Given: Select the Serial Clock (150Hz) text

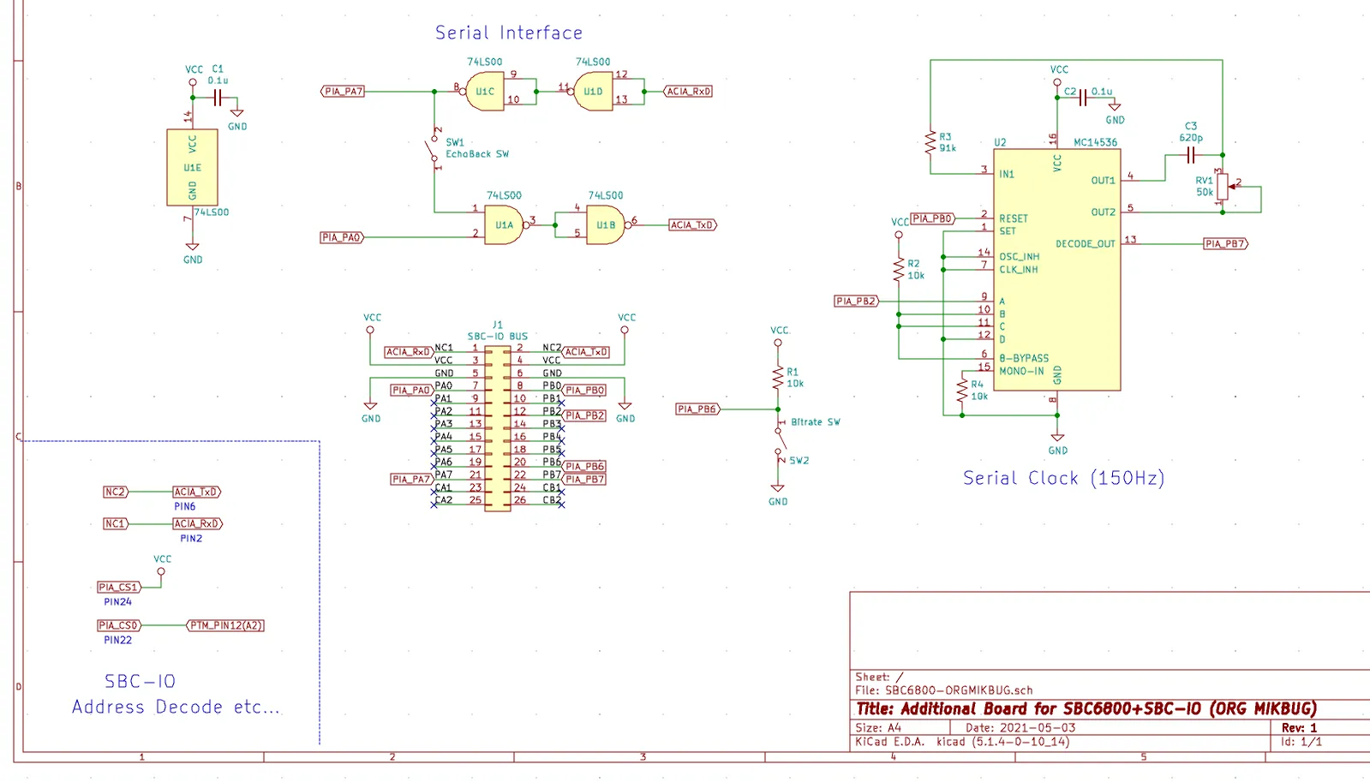Looking at the screenshot, I should (1063, 478).
